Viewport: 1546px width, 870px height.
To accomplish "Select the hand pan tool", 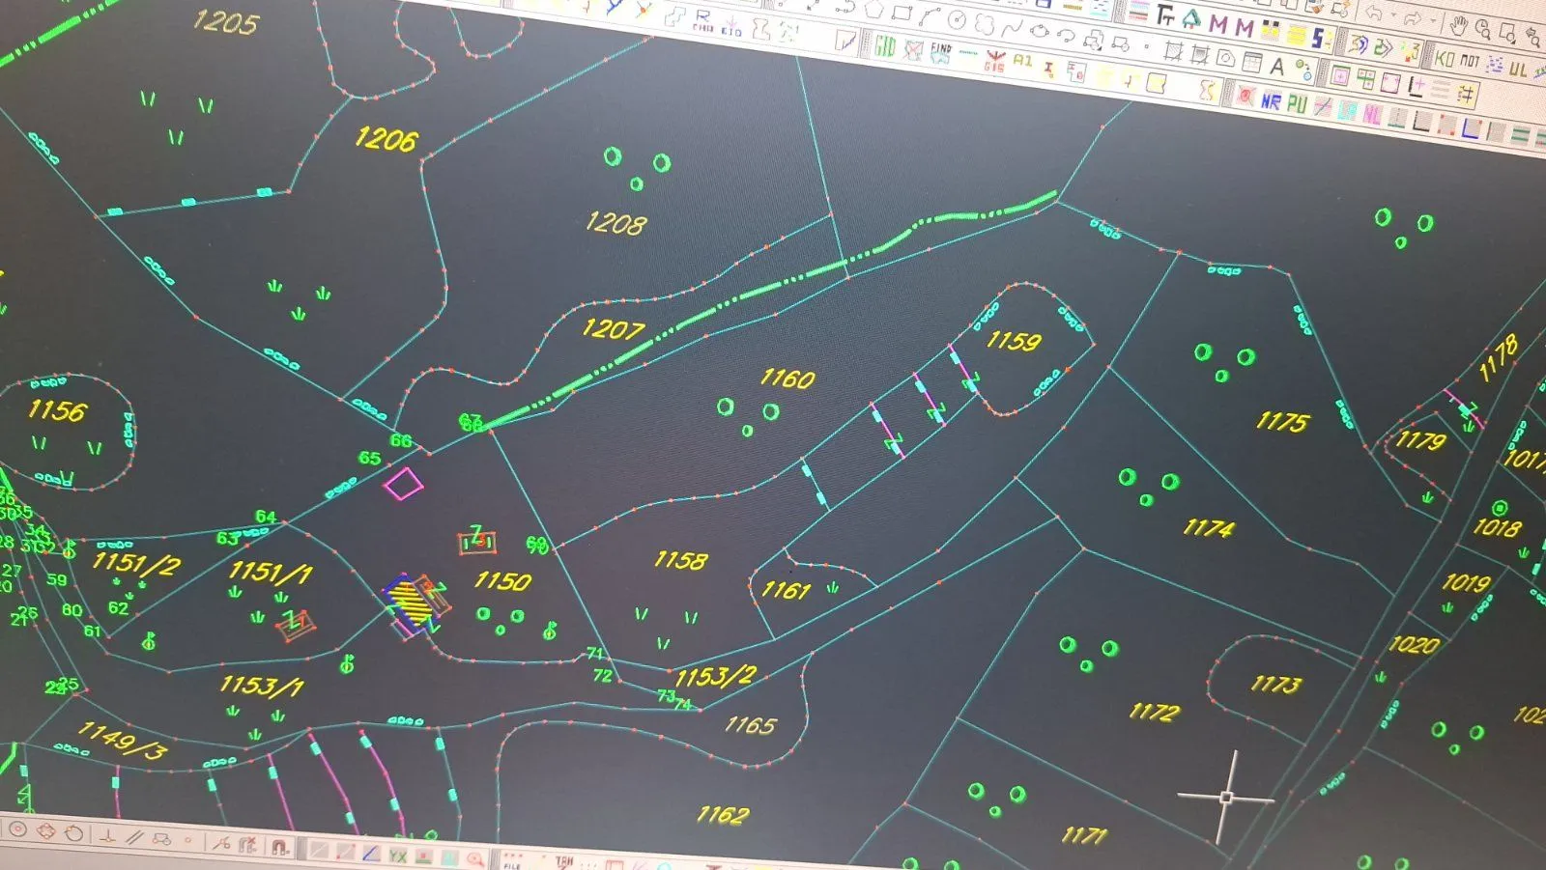I will tap(1457, 26).
